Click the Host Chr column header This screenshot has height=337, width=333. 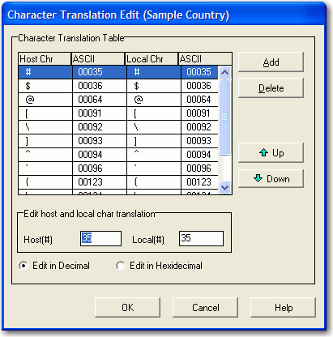click(x=45, y=59)
